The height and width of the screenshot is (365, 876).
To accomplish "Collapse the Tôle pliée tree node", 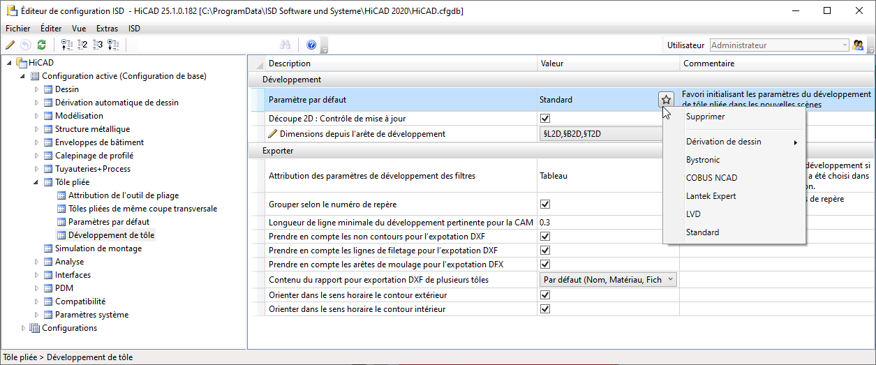I will point(37,182).
